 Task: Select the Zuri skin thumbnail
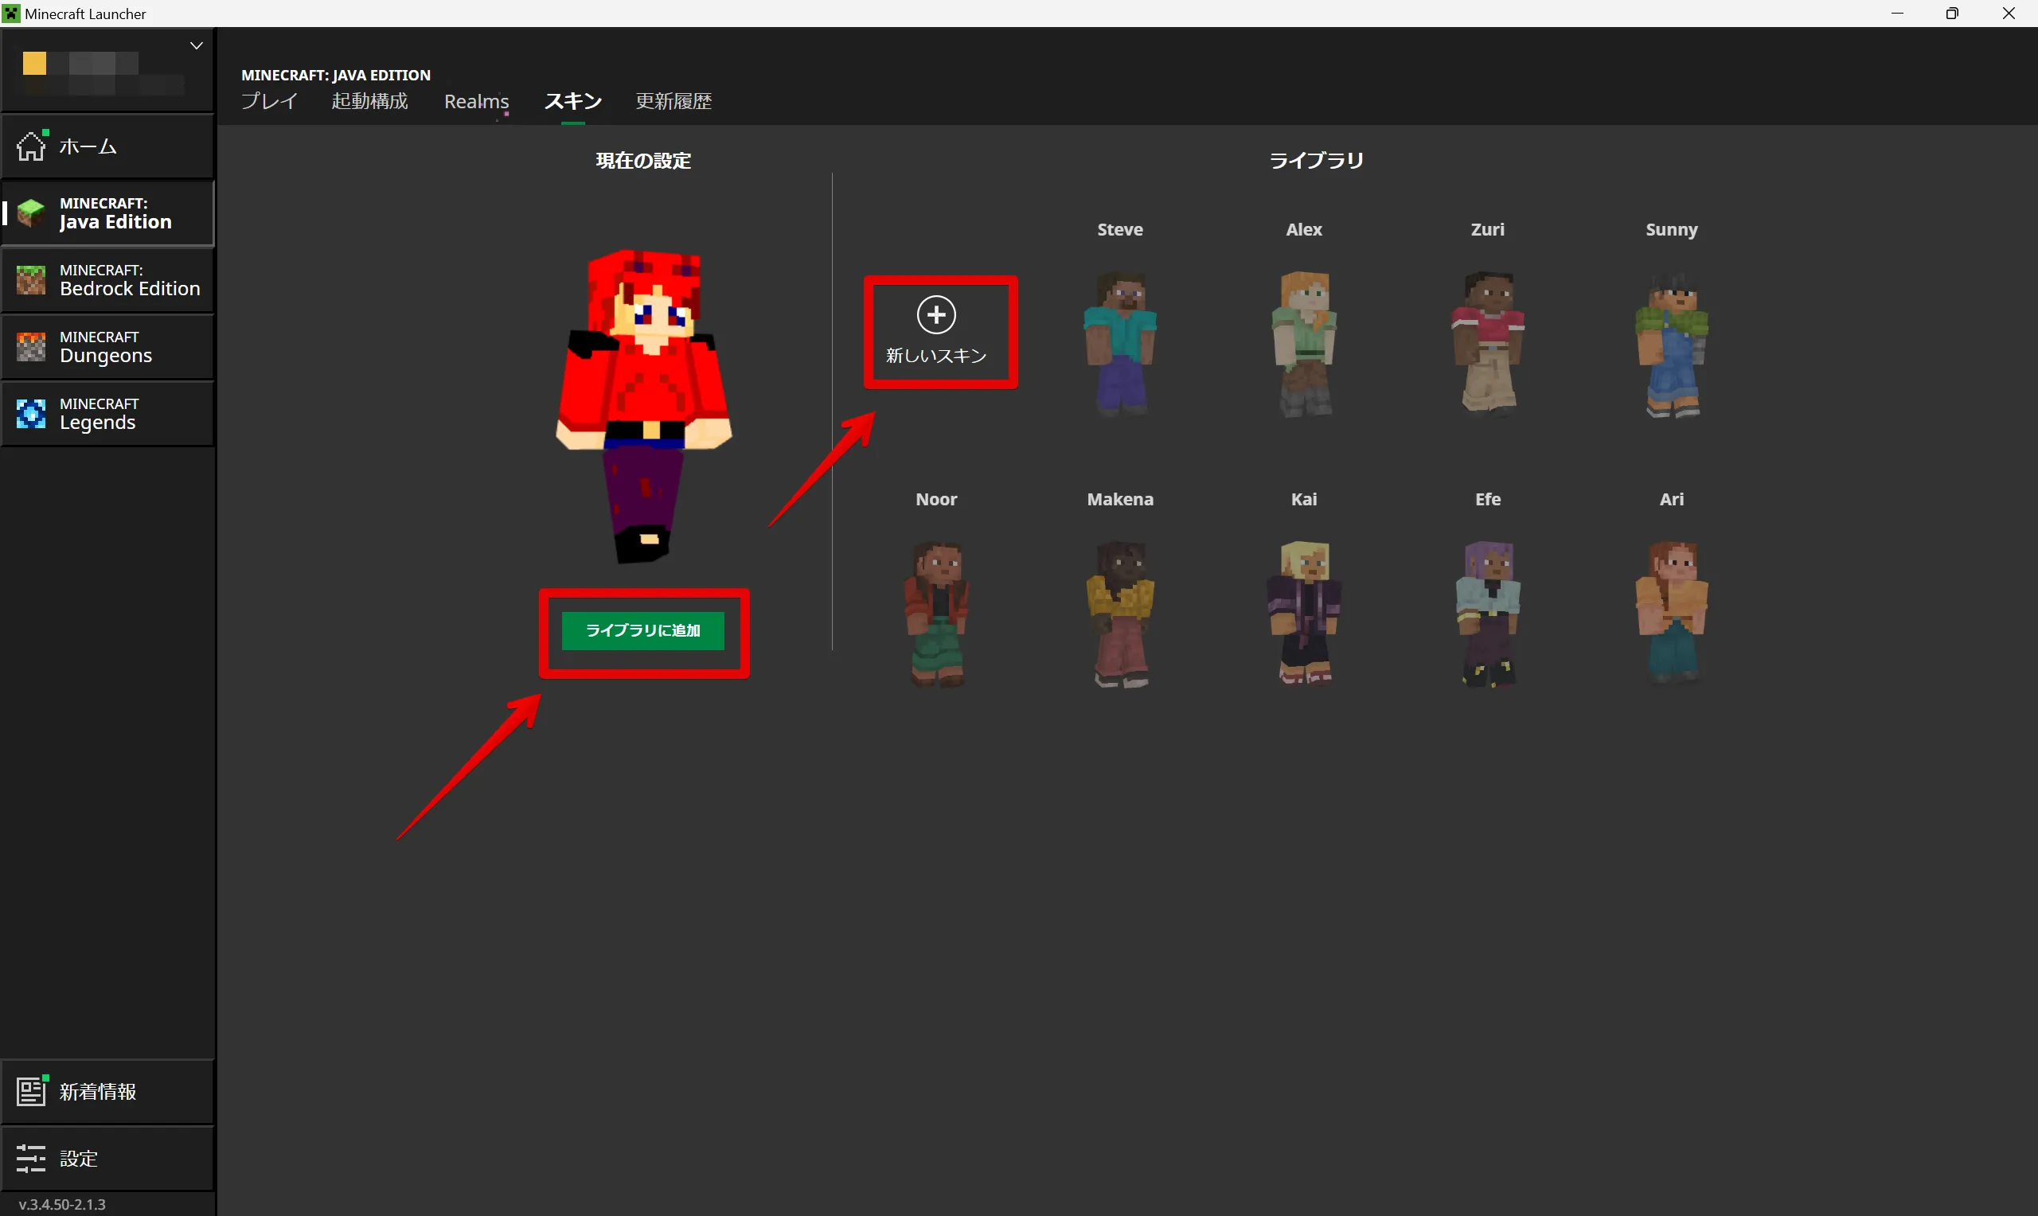coord(1487,344)
